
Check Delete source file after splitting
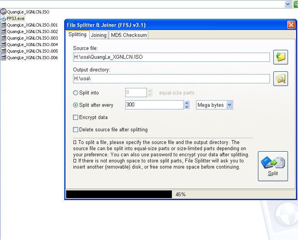pyautogui.click(x=75, y=129)
